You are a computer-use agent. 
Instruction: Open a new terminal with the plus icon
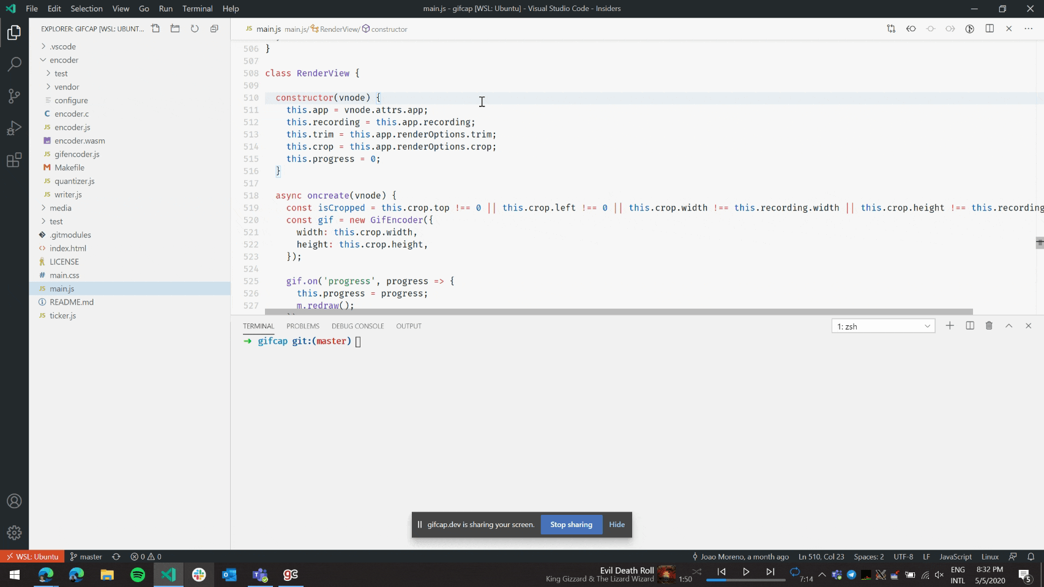(950, 326)
